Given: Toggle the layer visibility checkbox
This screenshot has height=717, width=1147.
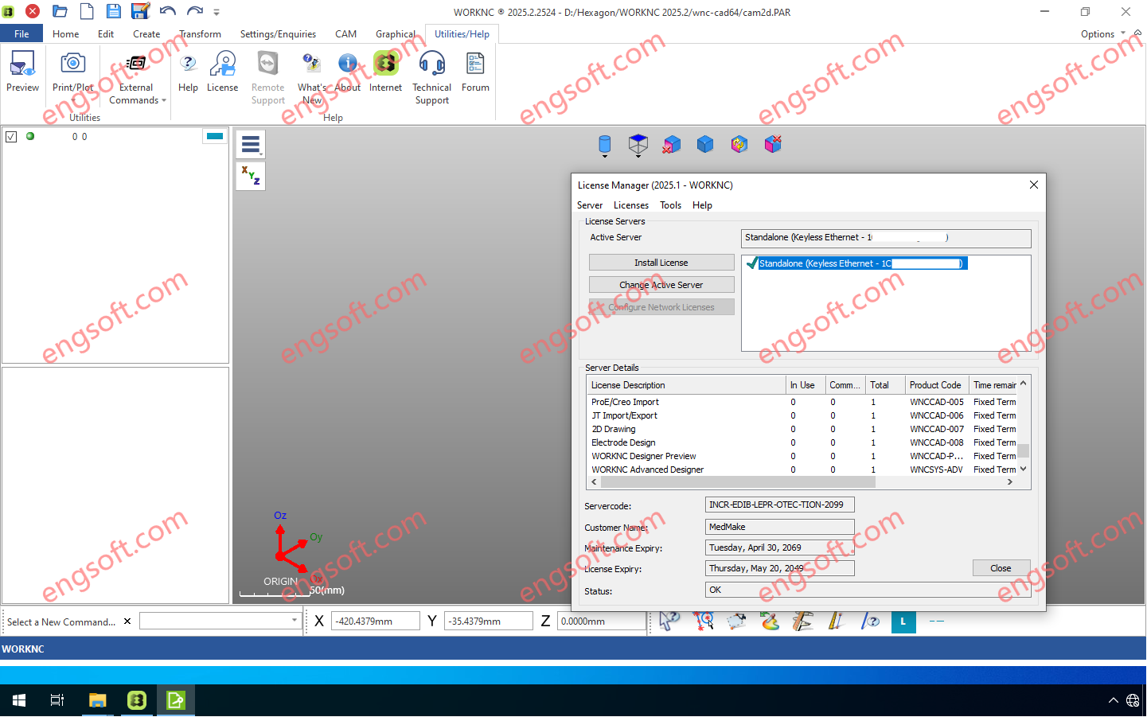Looking at the screenshot, I should pyautogui.click(x=11, y=137).
